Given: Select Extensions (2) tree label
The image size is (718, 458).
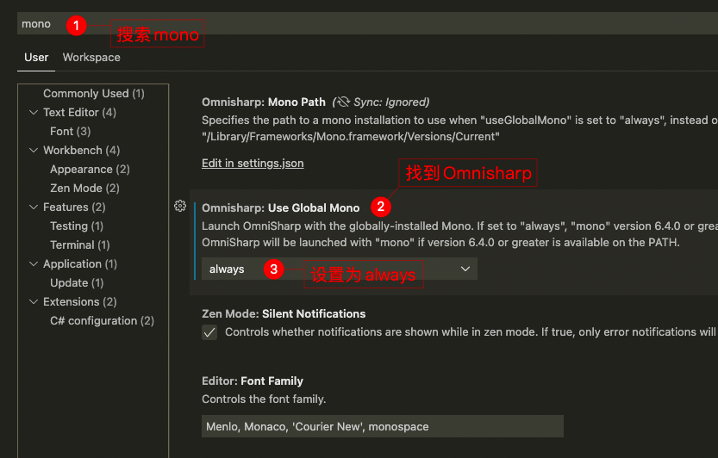Looking at the screenshot, I should [79, 301].
